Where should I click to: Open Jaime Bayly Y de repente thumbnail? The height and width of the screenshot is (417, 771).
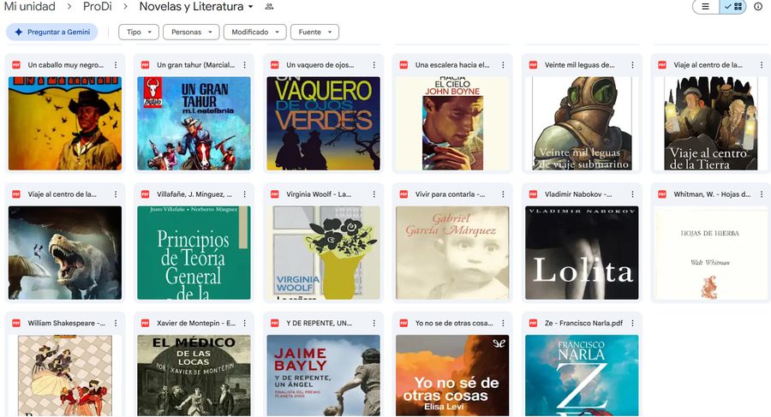(323, 376)
